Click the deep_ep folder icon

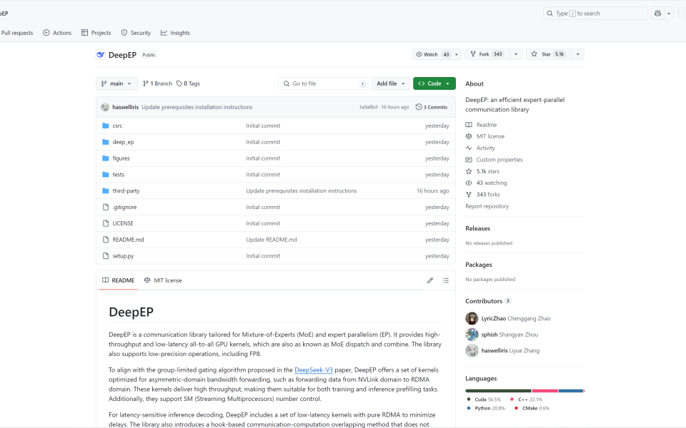tap(106, 142)
